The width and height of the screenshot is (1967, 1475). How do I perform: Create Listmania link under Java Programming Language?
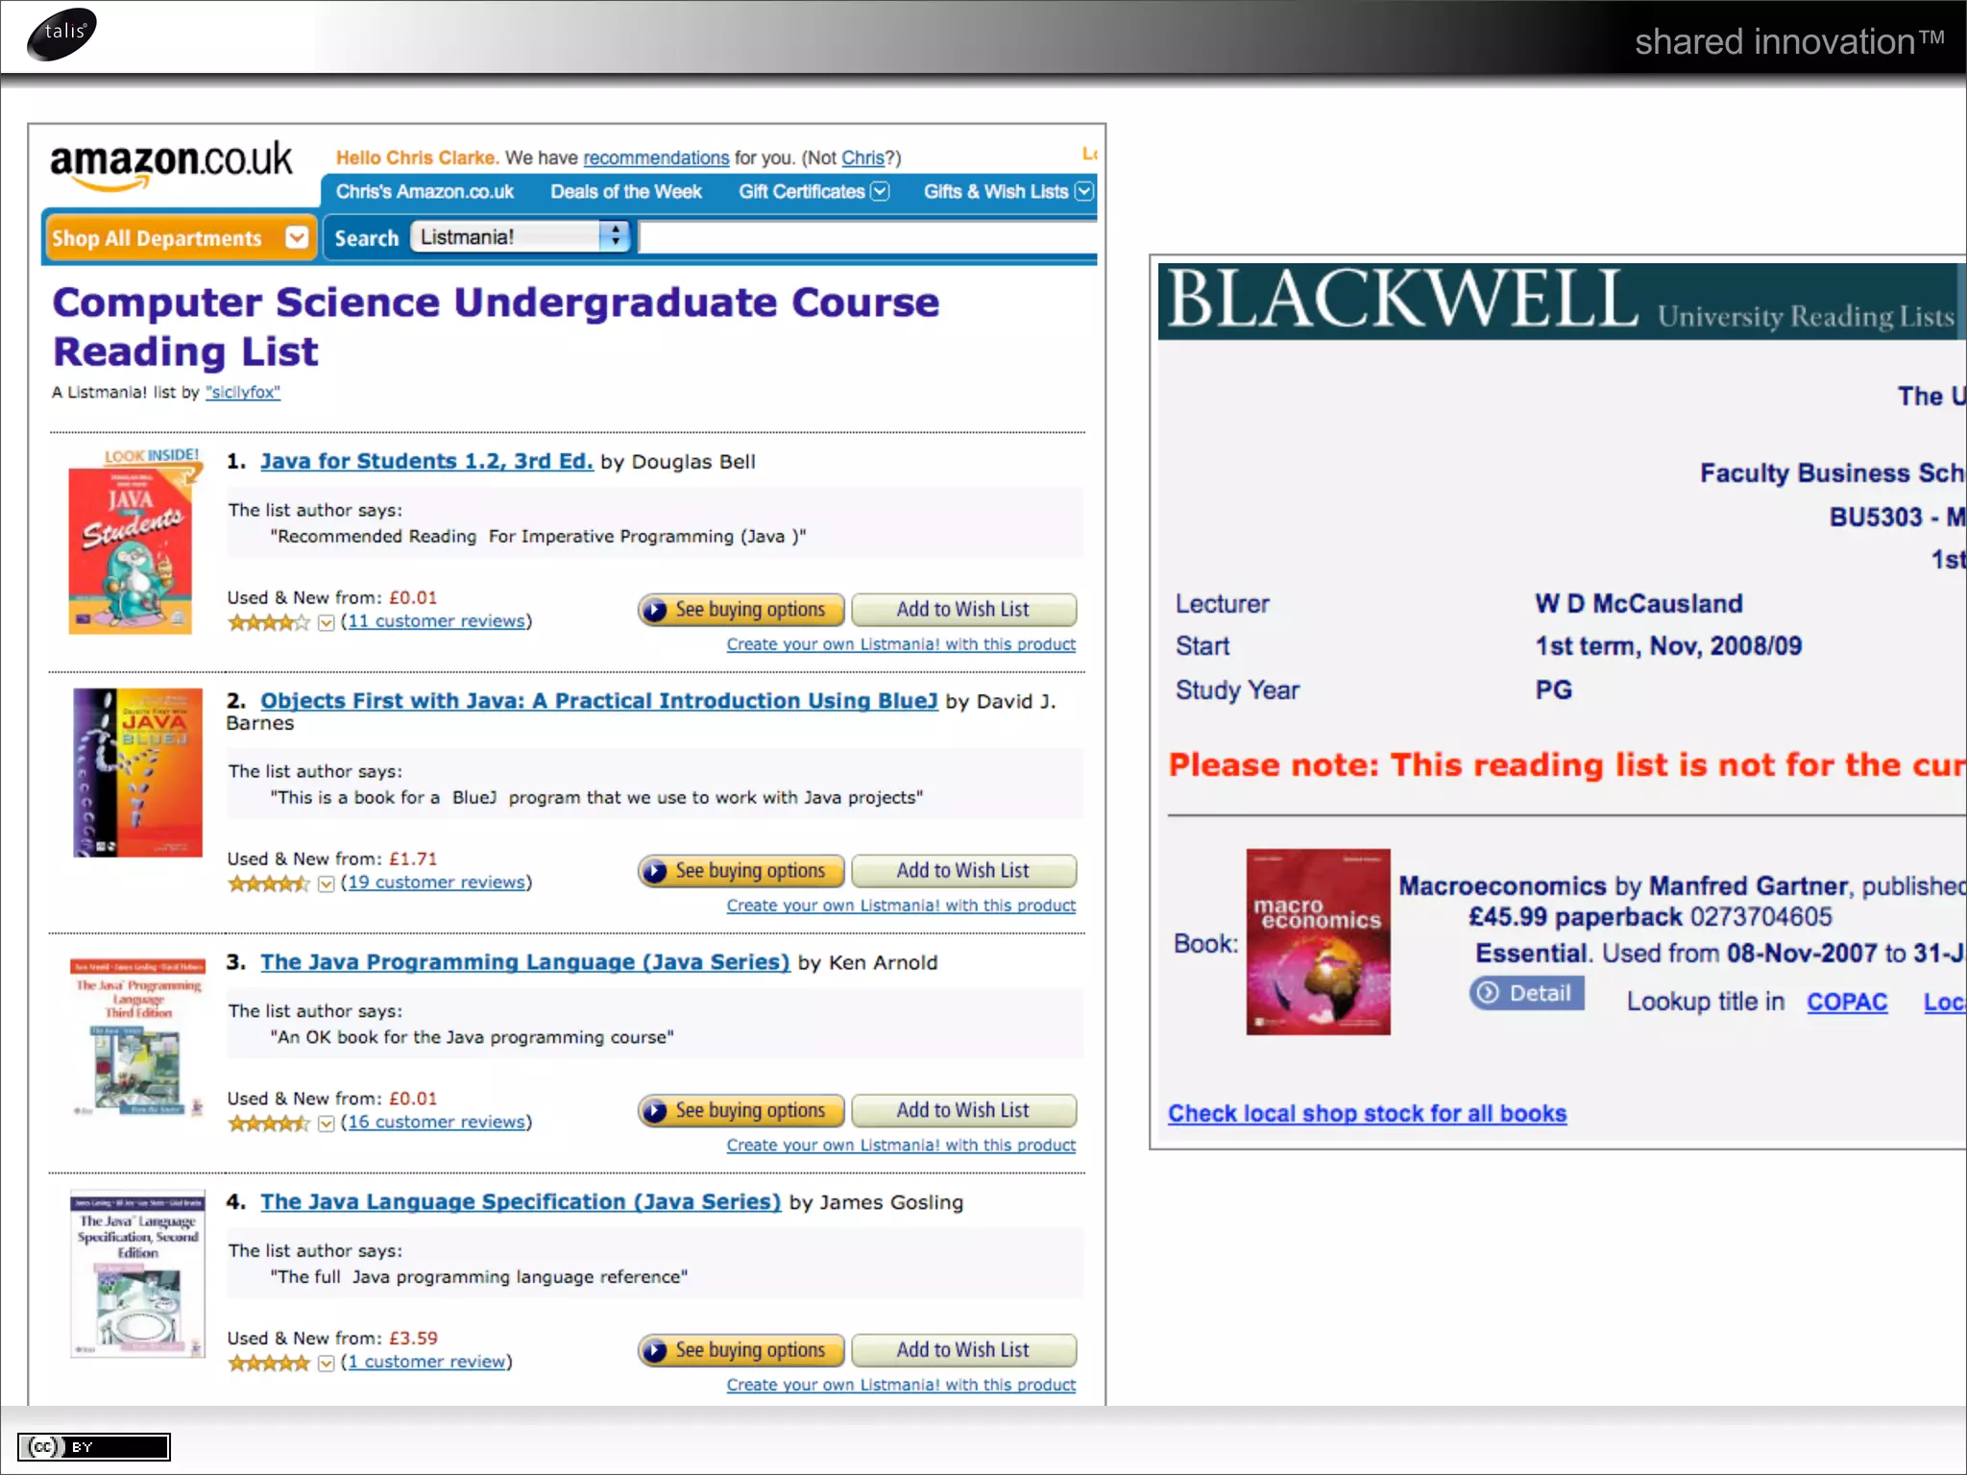(x=901, y=1146)
